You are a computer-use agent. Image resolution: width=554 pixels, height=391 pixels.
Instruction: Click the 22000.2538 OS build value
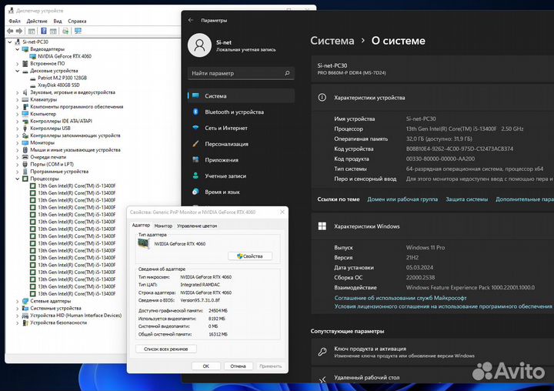pos(420,278)
